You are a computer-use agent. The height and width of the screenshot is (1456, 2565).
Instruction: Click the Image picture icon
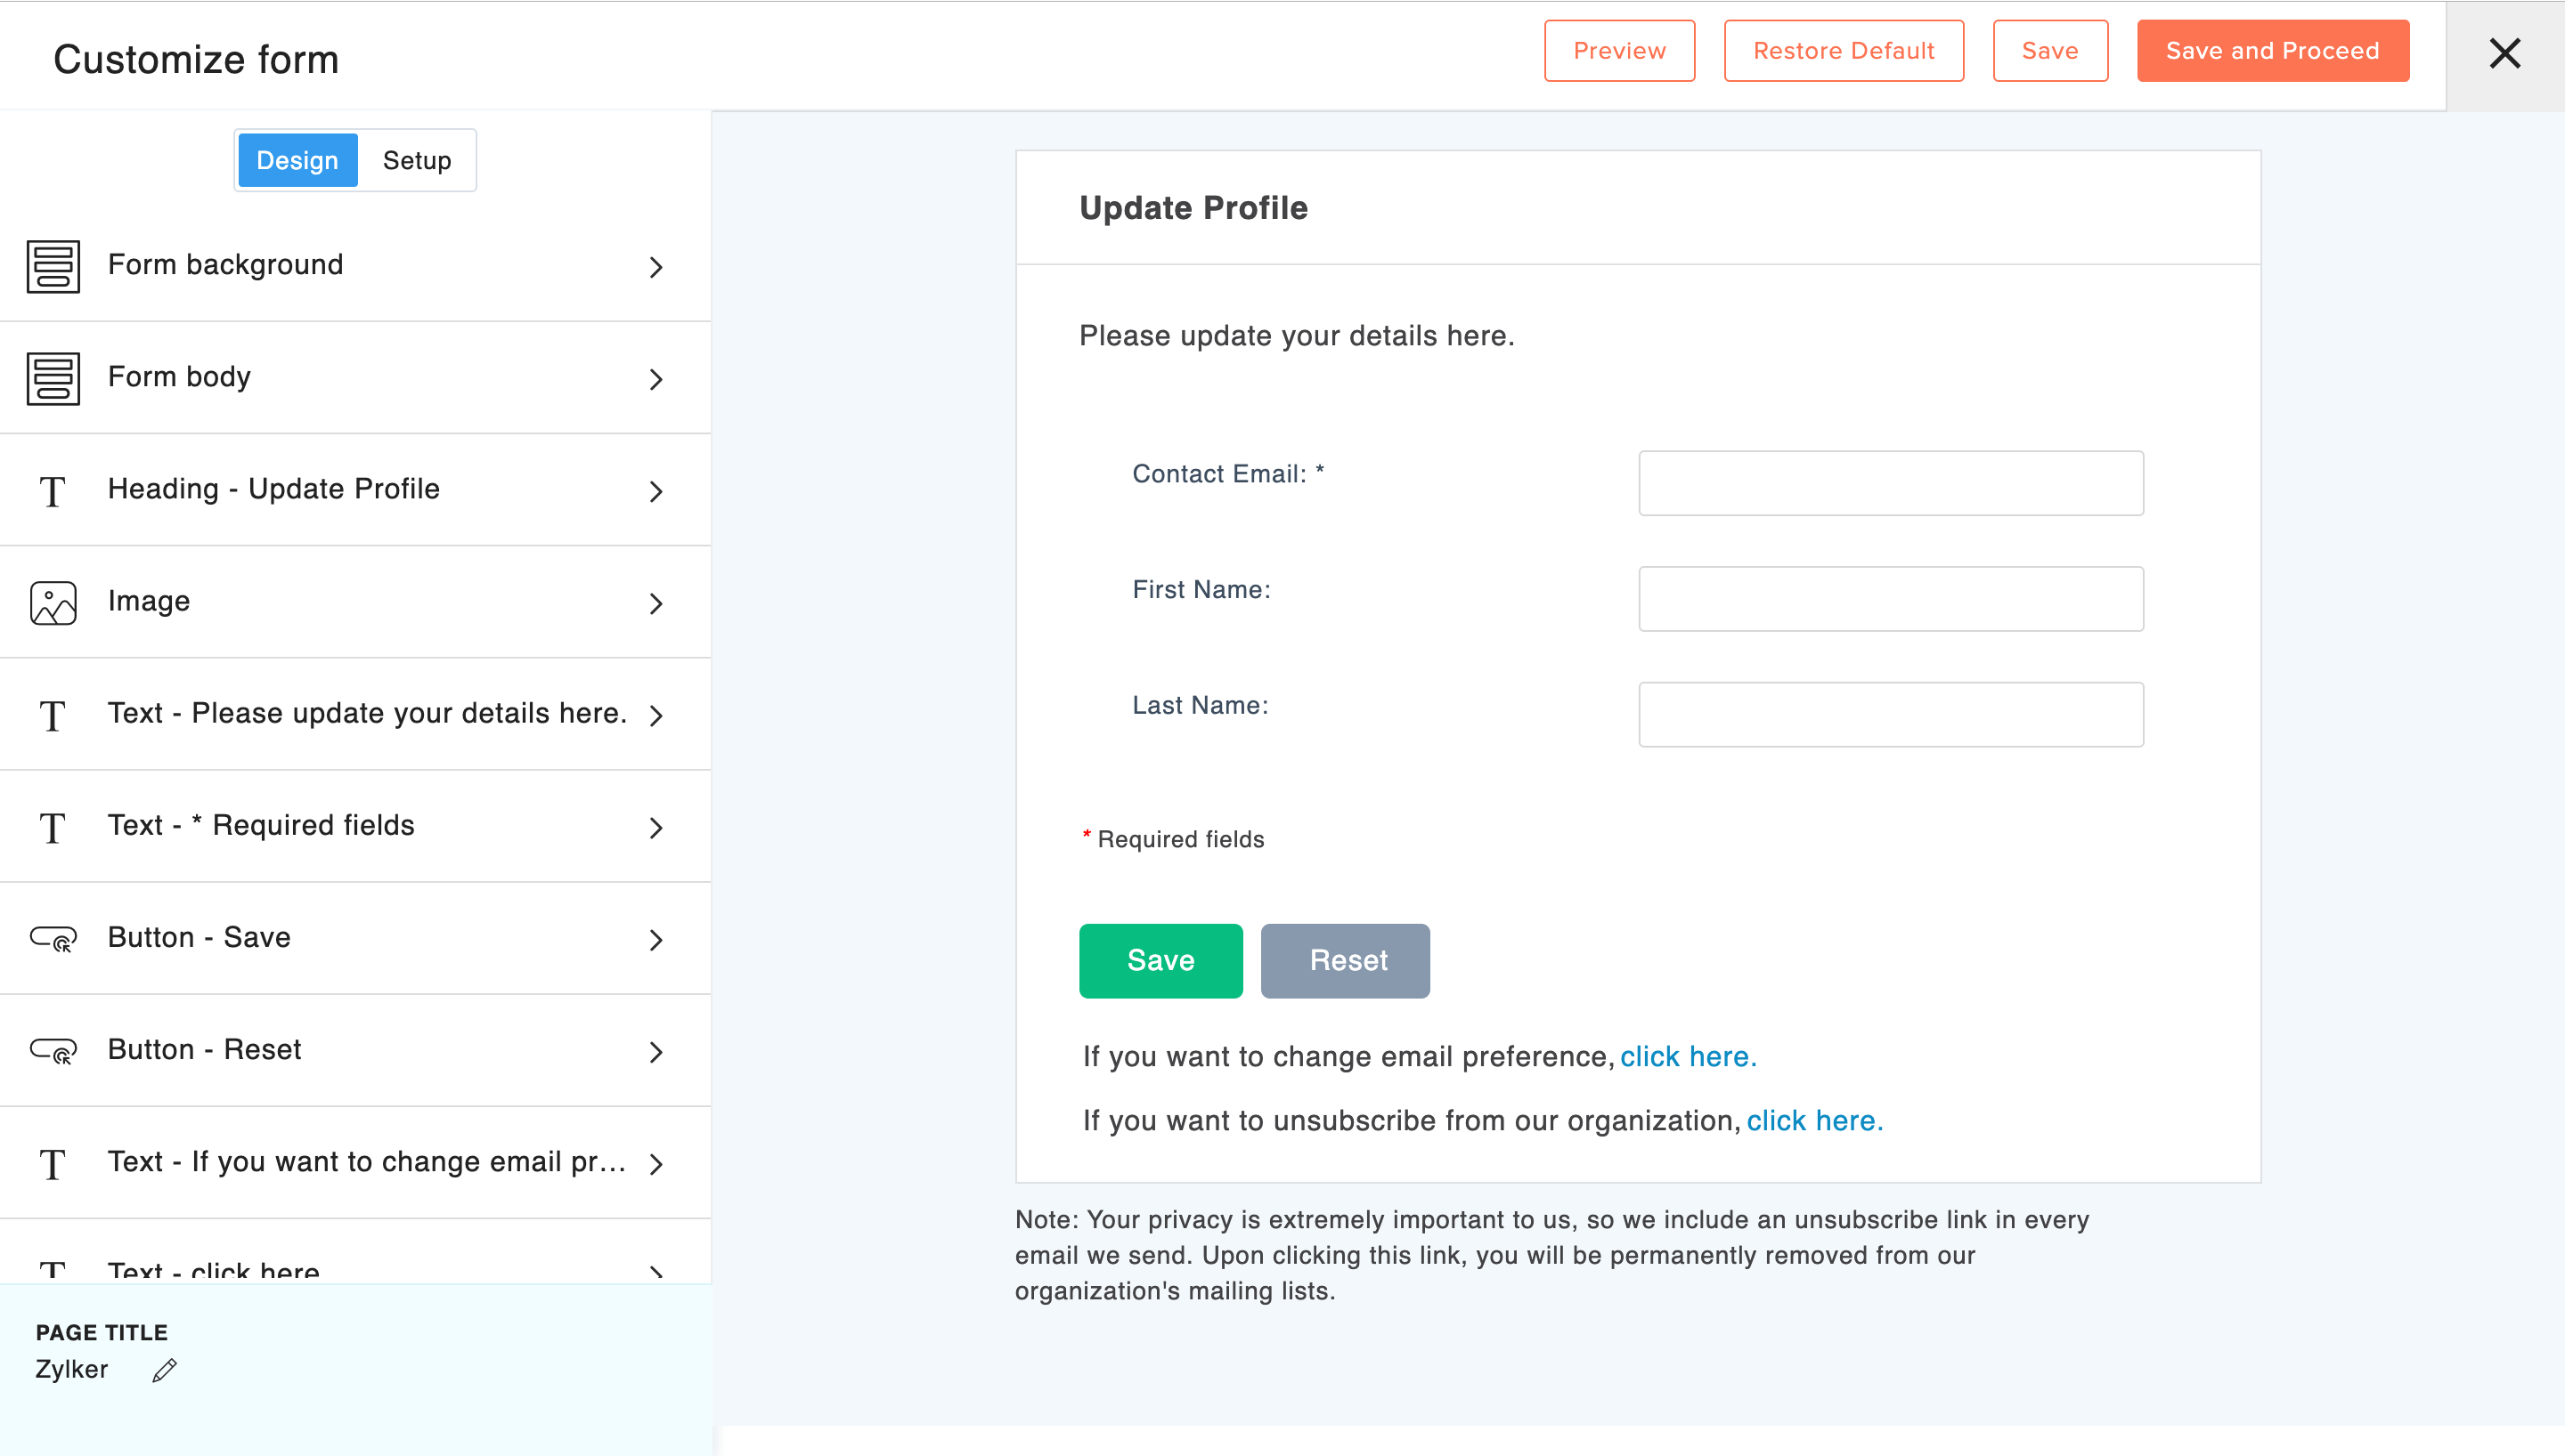tap(53, 603)
